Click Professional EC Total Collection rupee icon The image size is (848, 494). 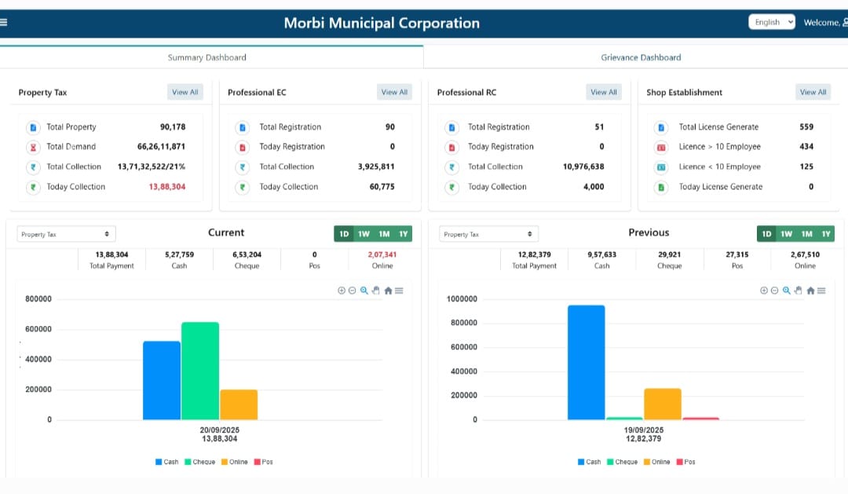243,167
